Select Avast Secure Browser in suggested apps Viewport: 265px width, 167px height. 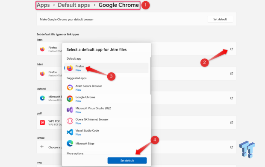coord(106,88)
